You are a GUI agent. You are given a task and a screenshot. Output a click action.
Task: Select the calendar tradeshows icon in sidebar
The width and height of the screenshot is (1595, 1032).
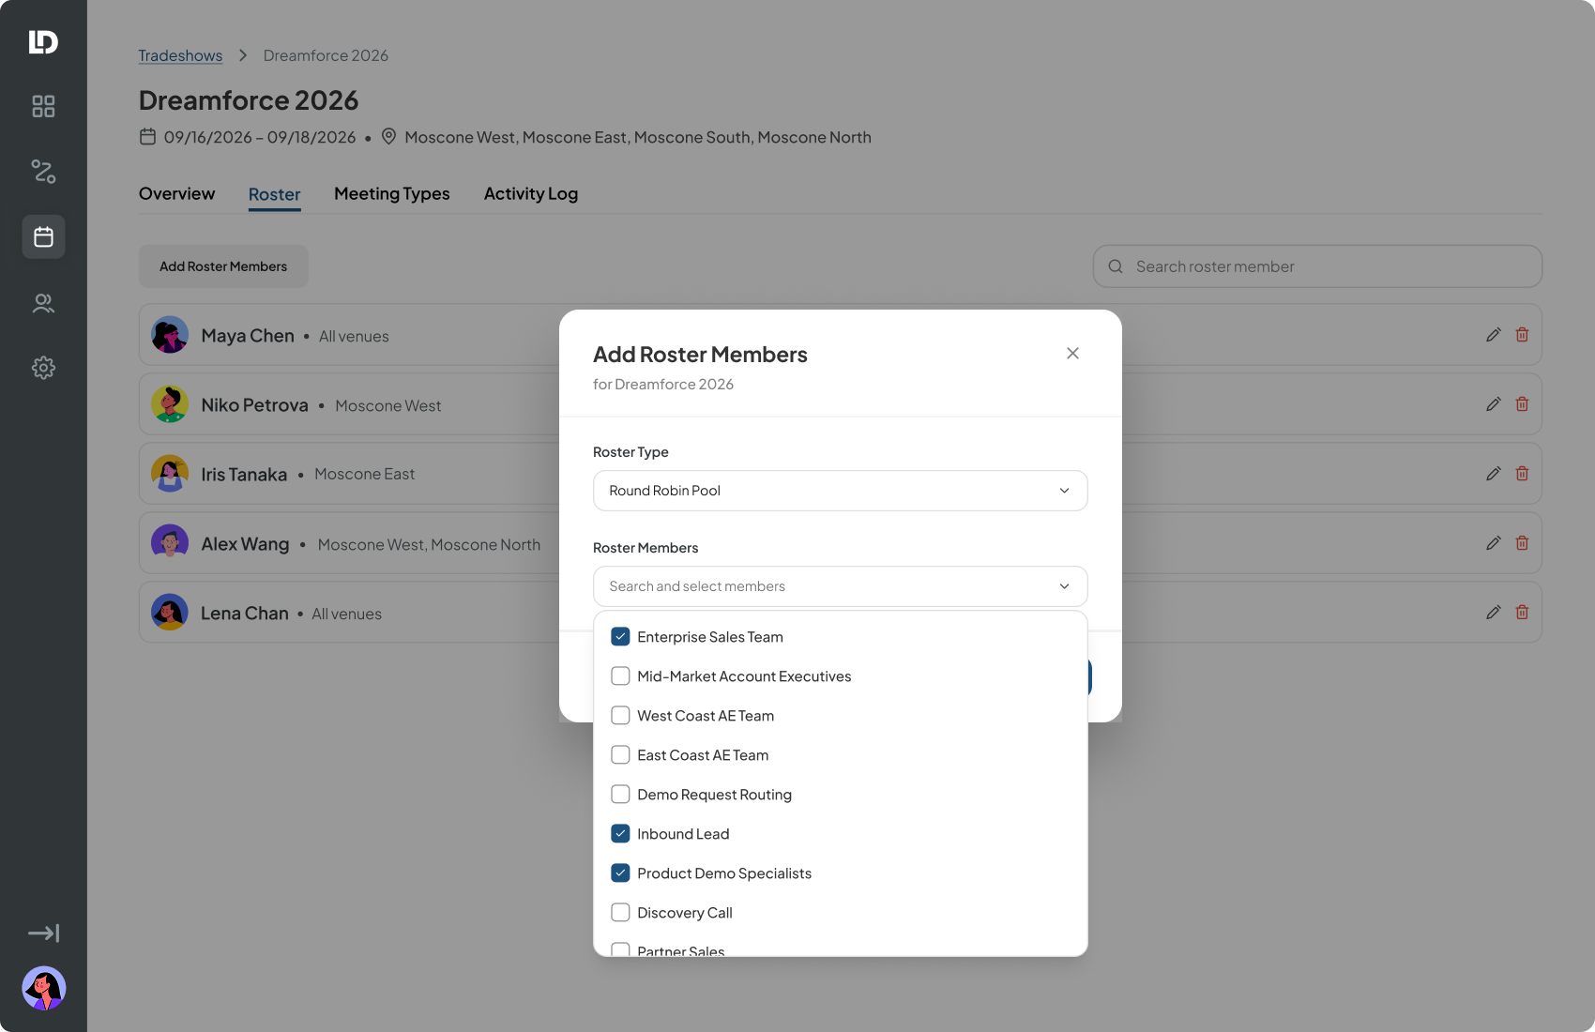click(x=43, y=236)
